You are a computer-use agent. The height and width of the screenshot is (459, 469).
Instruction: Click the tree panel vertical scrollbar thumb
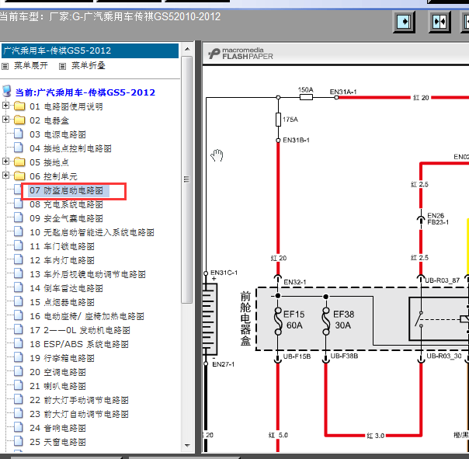(187, 179)
